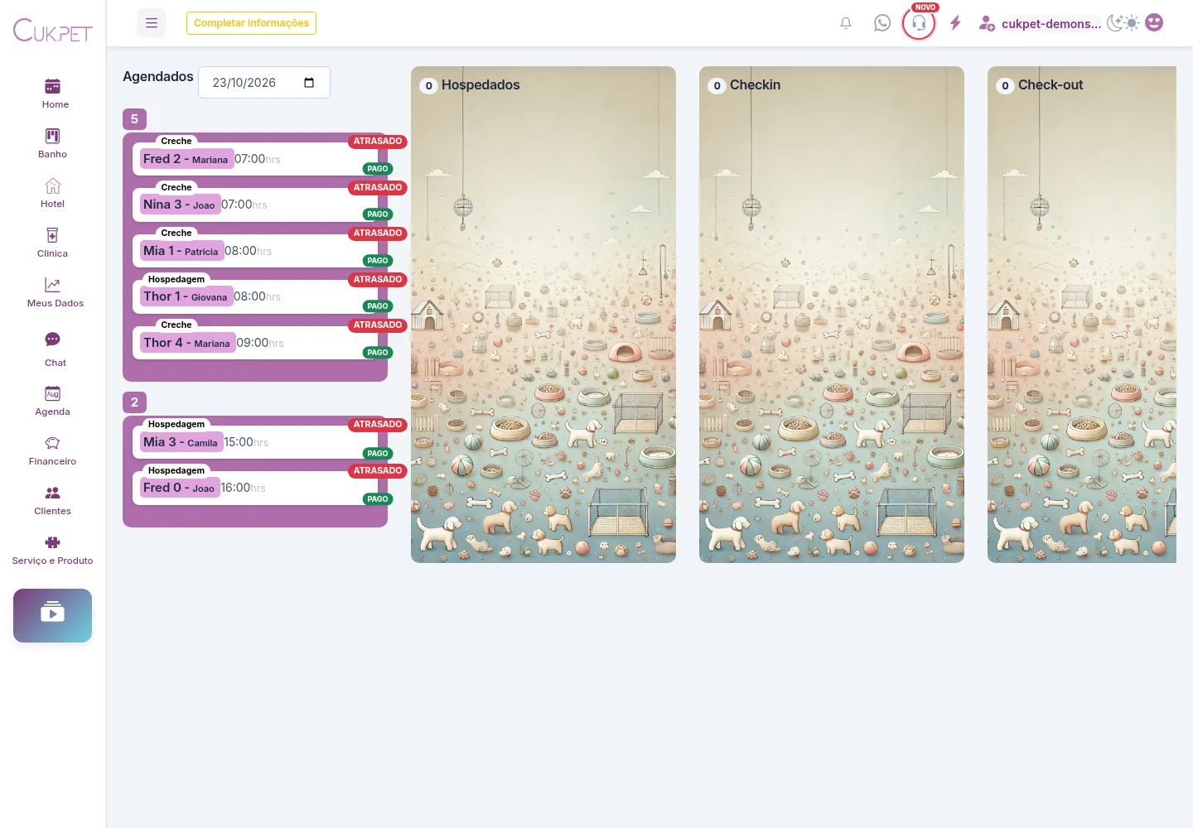Open the Home section icon
Screen dimensions: 1193x828
pos(52,86)
